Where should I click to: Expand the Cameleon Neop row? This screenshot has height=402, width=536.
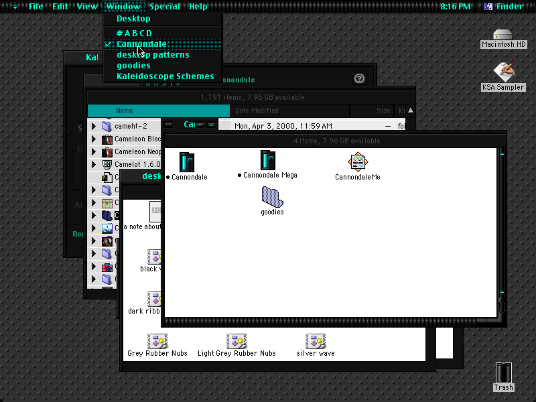pyautogui.click(x=94, y=152)
